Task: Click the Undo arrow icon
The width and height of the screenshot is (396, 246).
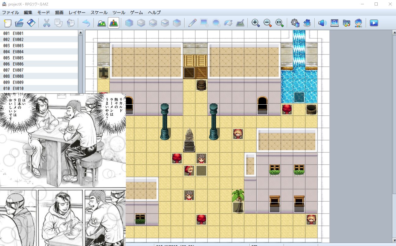Action: 86,23
